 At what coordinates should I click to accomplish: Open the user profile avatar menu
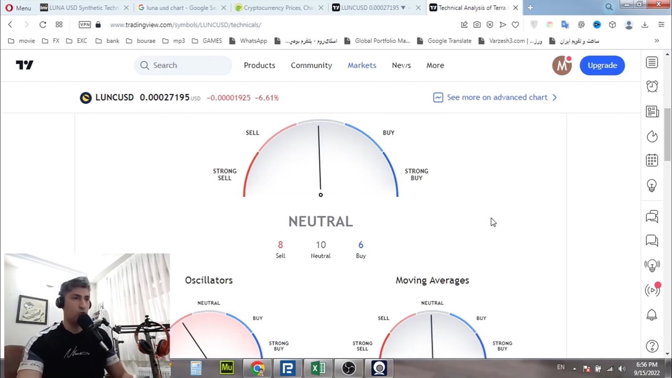[562, 65]
